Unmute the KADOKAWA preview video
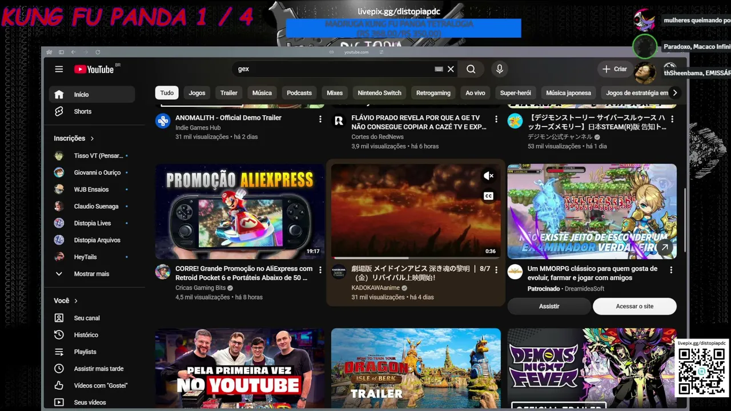This screenshot has width=731, height=411. 488,176
